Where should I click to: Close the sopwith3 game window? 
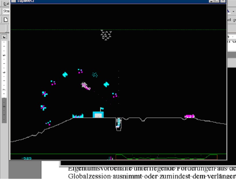point(223,1)
